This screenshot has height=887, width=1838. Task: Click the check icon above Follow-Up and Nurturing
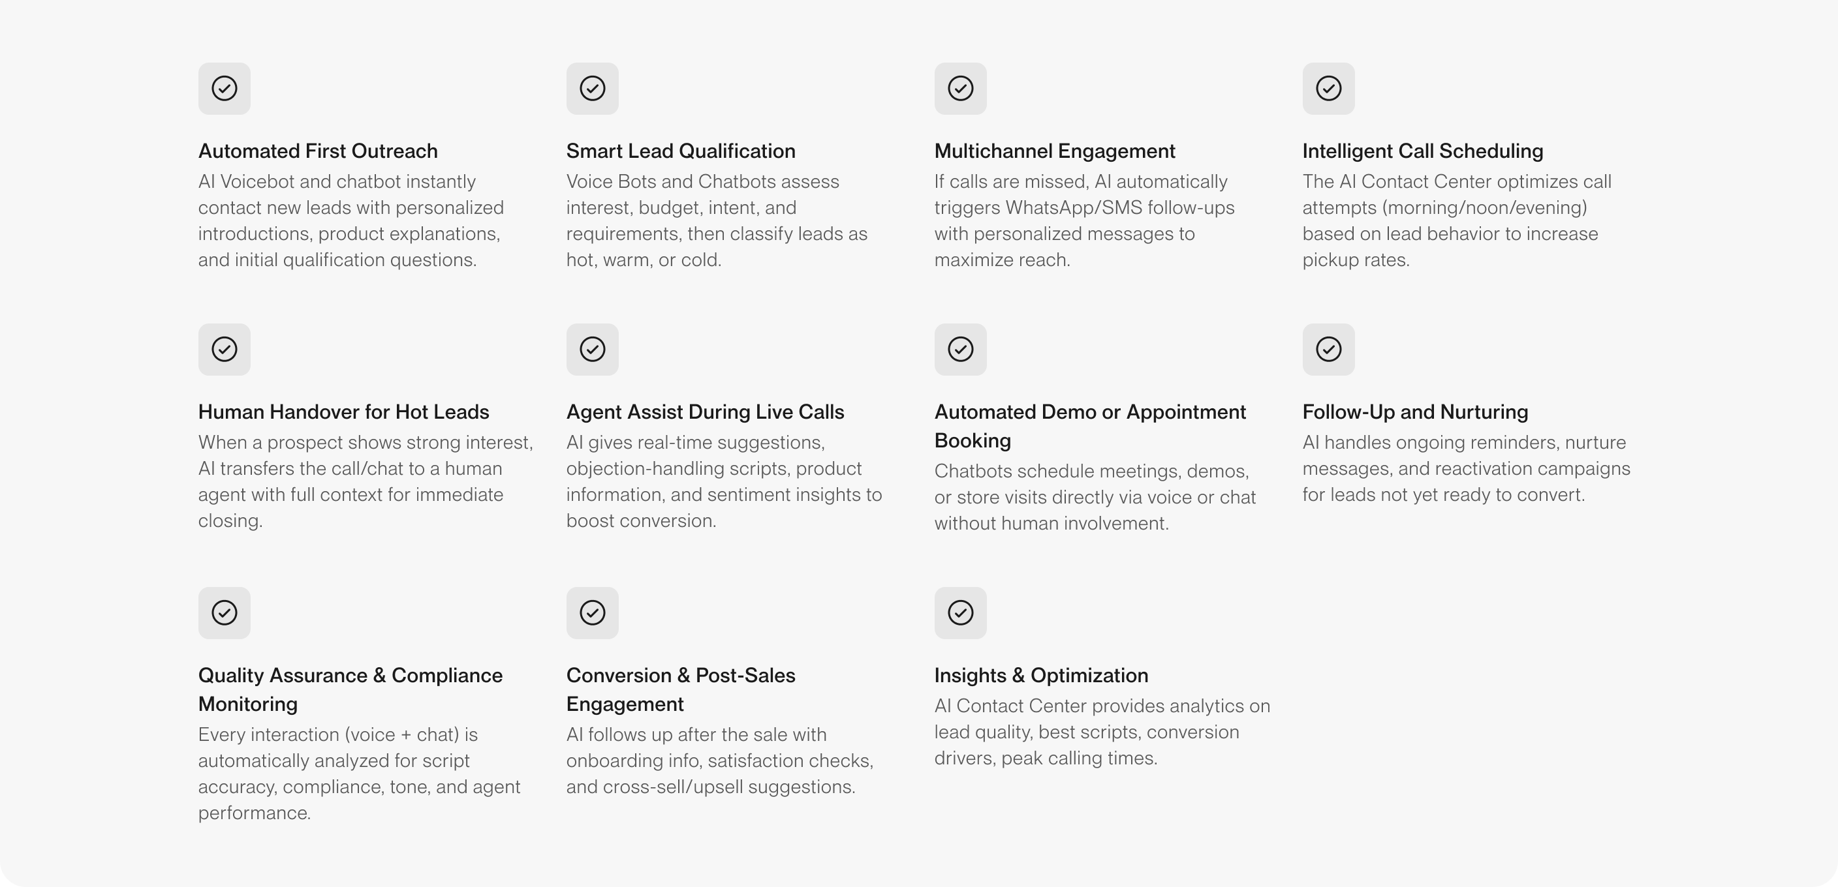(1328, 350)
